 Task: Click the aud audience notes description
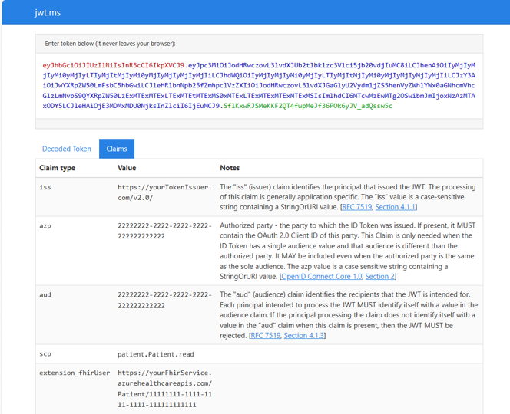click(x=349, y=315)
